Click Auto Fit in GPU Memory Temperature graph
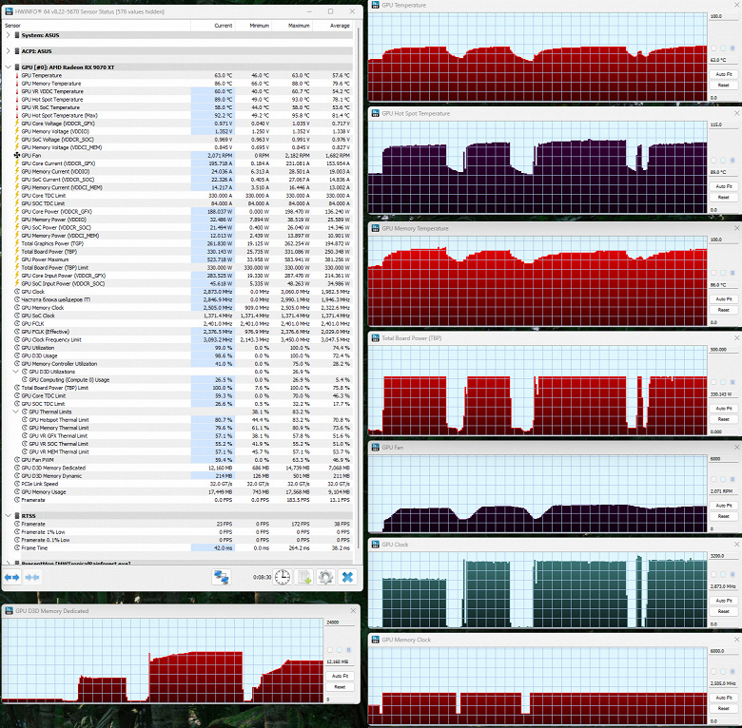742x728 pixels. tap(724, 299)
